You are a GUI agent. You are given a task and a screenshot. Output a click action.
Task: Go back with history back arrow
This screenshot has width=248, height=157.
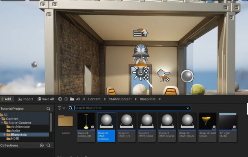[x=60, y=99]
